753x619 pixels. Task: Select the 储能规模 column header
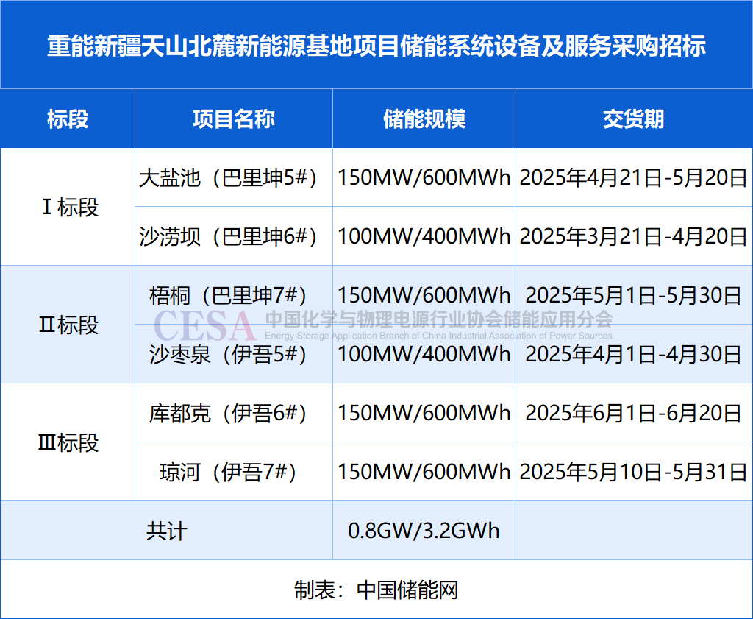click(424, 119)
